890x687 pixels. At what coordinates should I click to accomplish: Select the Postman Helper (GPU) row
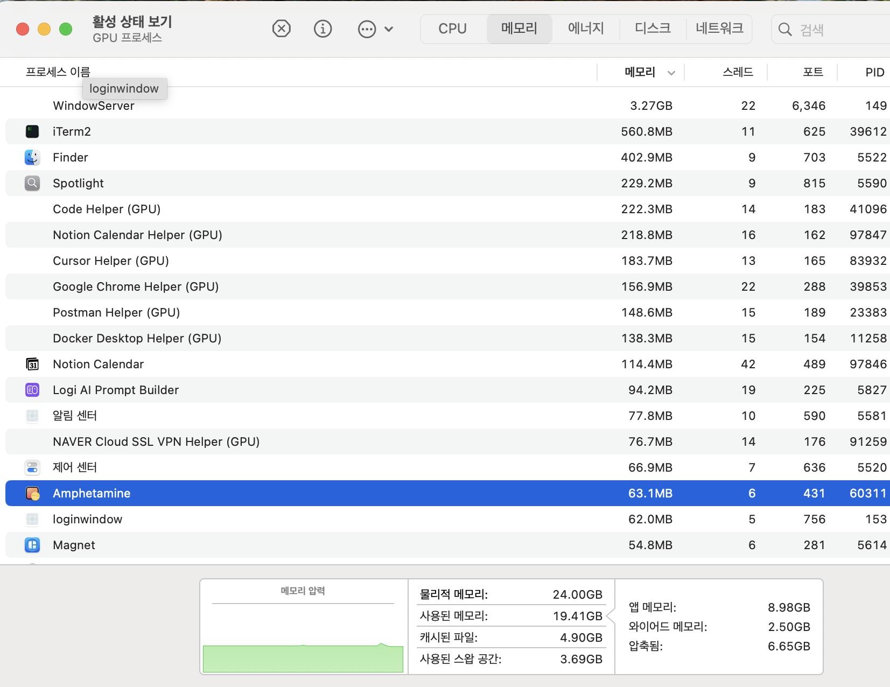(x=447, y=312)
